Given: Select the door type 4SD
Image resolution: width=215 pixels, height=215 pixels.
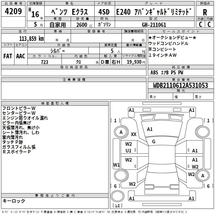Looking at the screenshot, I should click(104, 12).
